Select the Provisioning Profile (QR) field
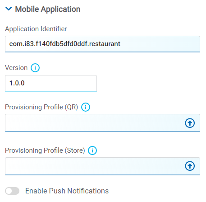This screenshot has height=202, width=206. point(102,123)
